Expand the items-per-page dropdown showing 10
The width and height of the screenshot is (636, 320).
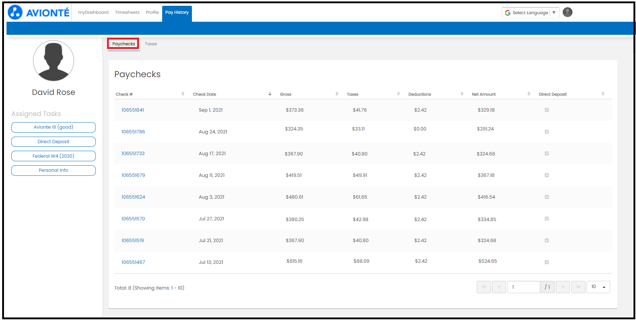point(598,287)
